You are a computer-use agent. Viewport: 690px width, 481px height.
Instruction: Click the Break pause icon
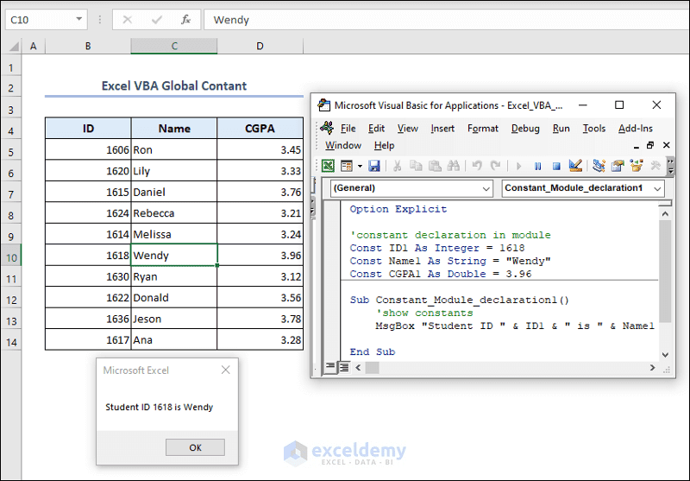point(537,166)
